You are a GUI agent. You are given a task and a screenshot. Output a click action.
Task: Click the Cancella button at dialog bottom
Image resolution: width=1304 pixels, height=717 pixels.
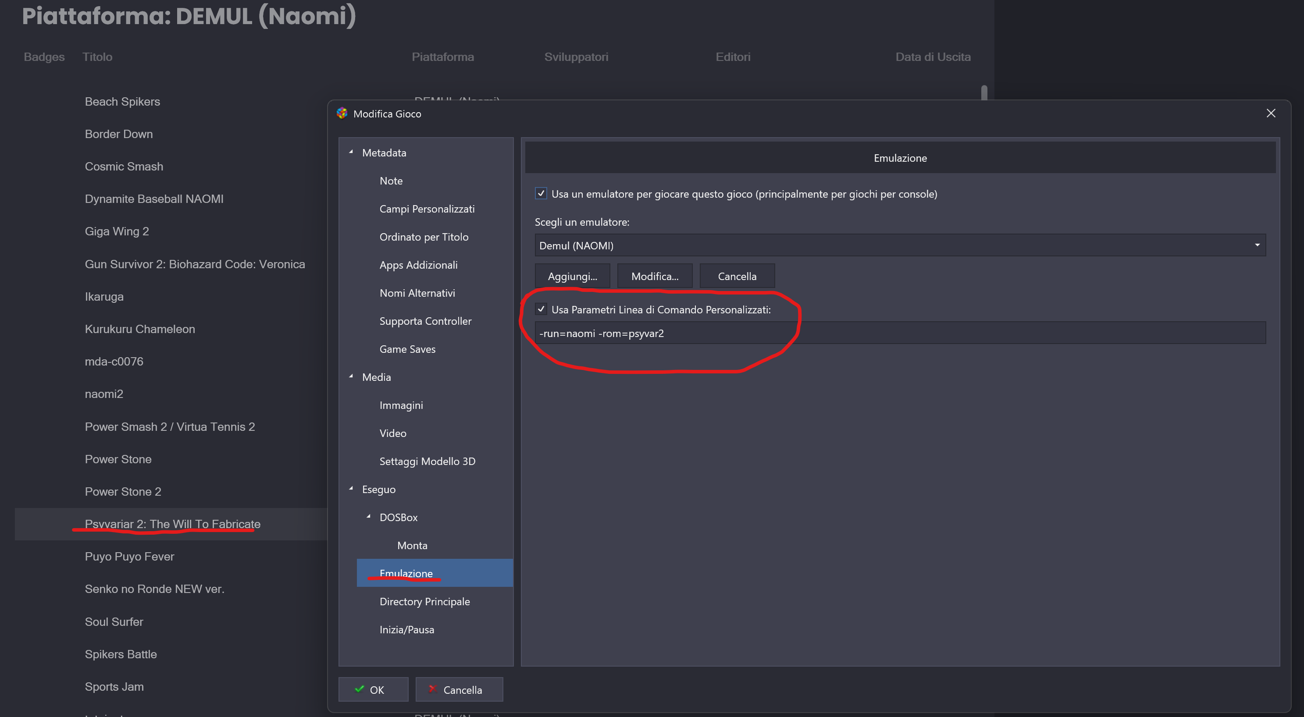459,690
